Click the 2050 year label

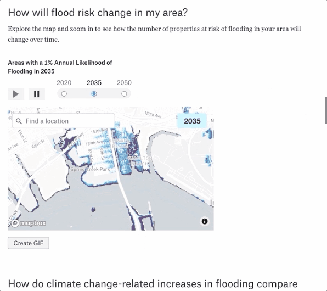pos(124,83)
